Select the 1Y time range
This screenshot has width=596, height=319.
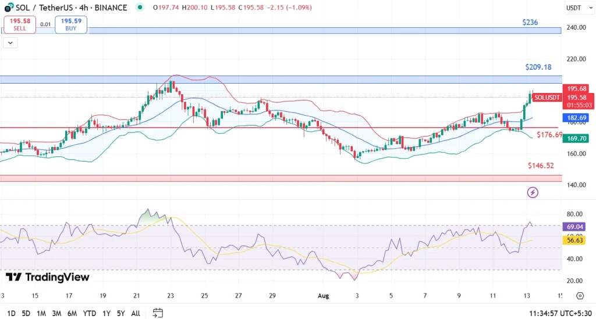pos(105,313)
